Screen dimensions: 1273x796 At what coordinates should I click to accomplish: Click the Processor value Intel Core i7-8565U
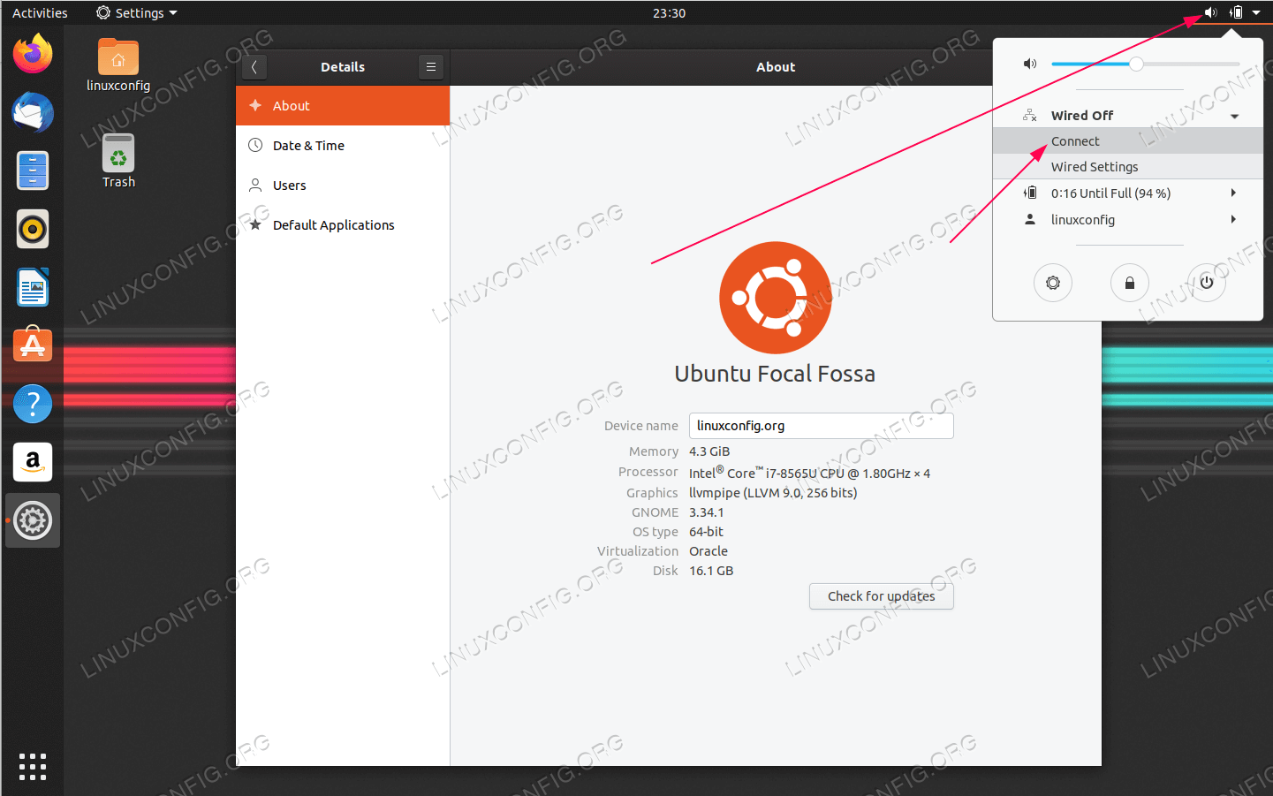click(809, 473)
